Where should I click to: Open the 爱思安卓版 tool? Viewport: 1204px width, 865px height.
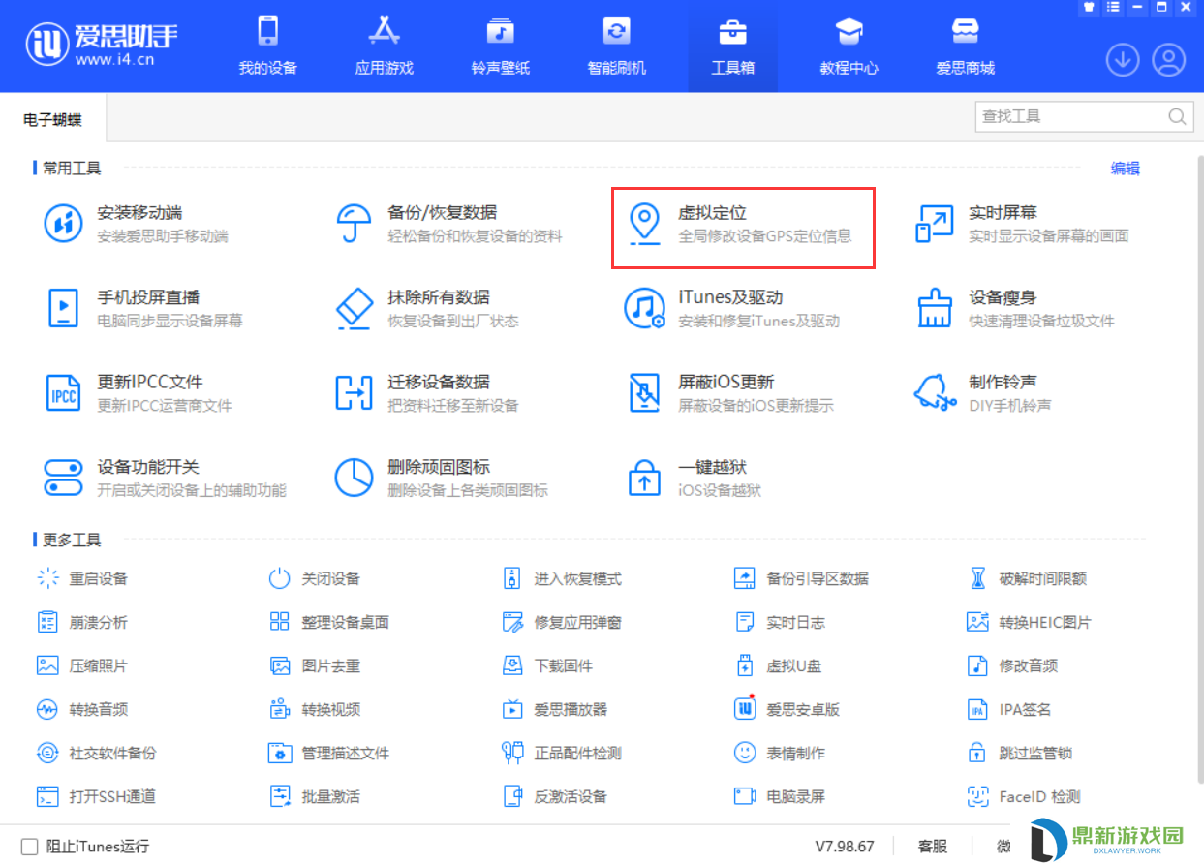tap(787, 709)
